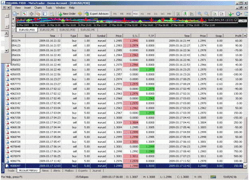Expand the Indicators dropdown arrow
Viewport: 249px width, 180px height.
[x=233, y=14]
